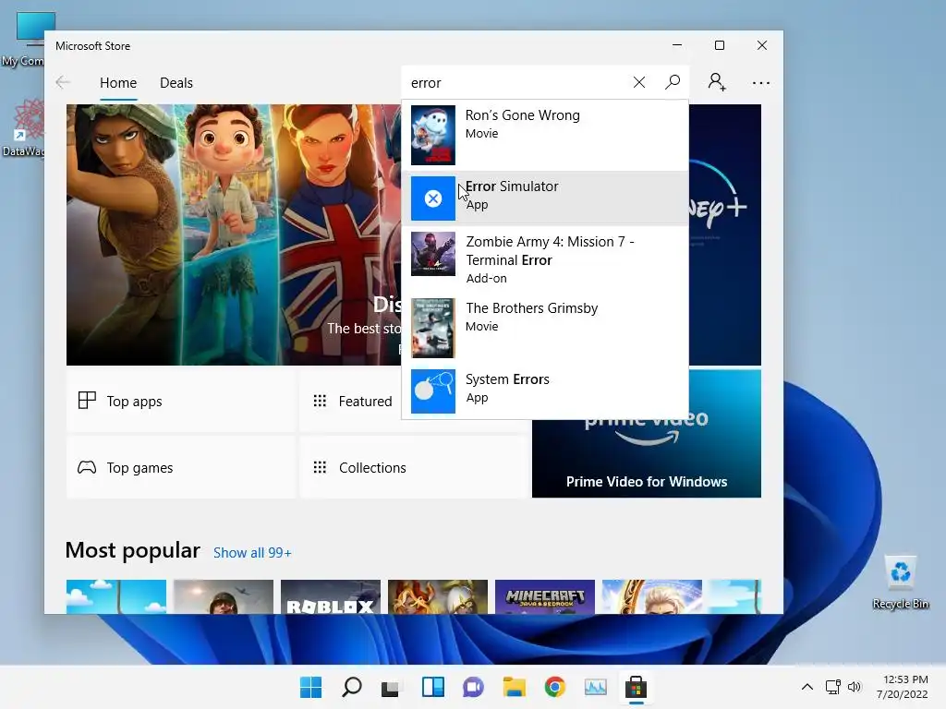
Task: Open Prime Video for Windows tile
Action: click(646, 458)
